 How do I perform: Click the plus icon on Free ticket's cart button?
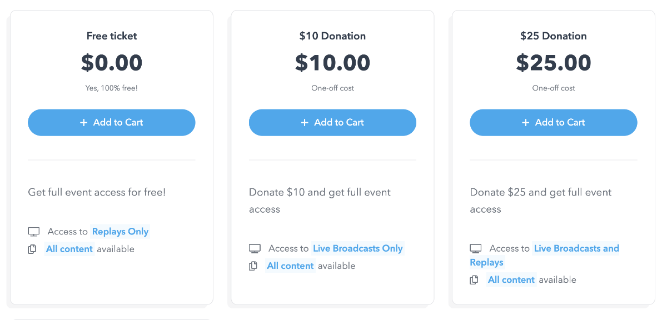pos(84,122)
